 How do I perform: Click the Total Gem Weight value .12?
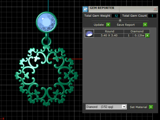click(x=116, y=16)
